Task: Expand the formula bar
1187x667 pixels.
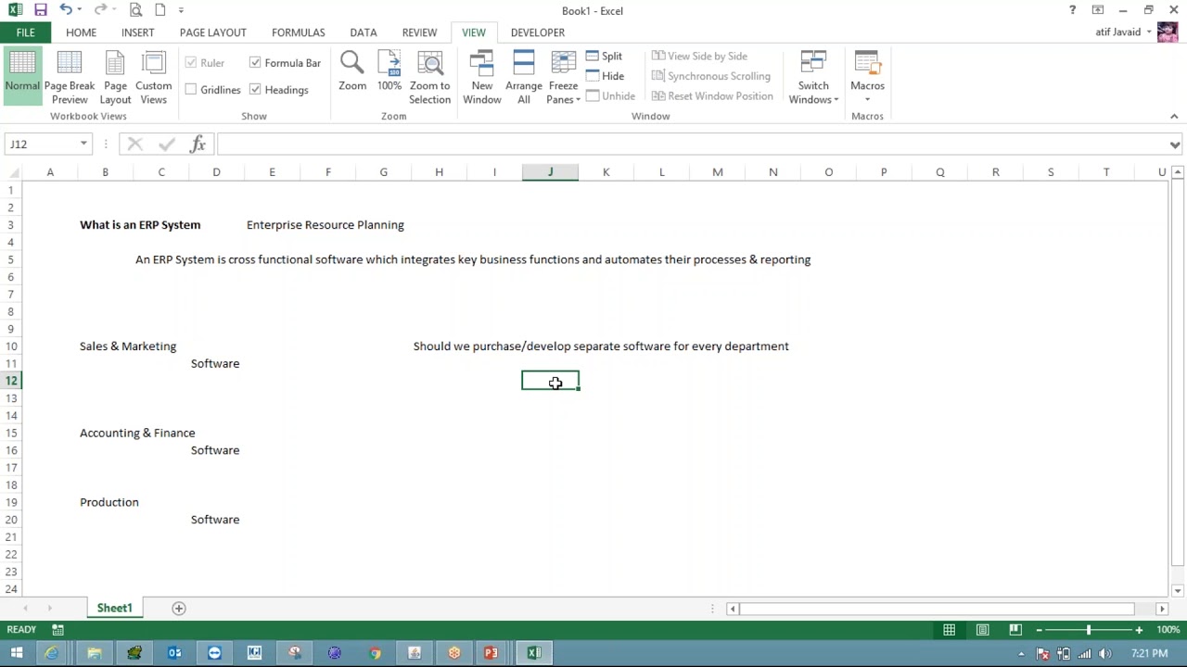Action: [x=1175, y=145]
